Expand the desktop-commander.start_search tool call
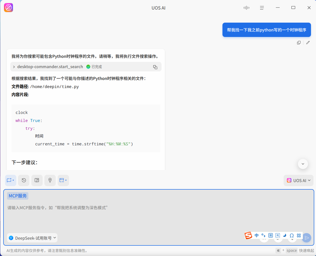The height and width of the screenshot is (256, 316). tap(14, 67)
